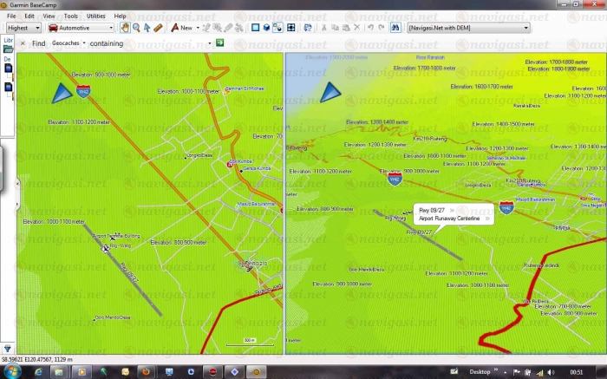Select the Pan hand tool

(126, 28)
